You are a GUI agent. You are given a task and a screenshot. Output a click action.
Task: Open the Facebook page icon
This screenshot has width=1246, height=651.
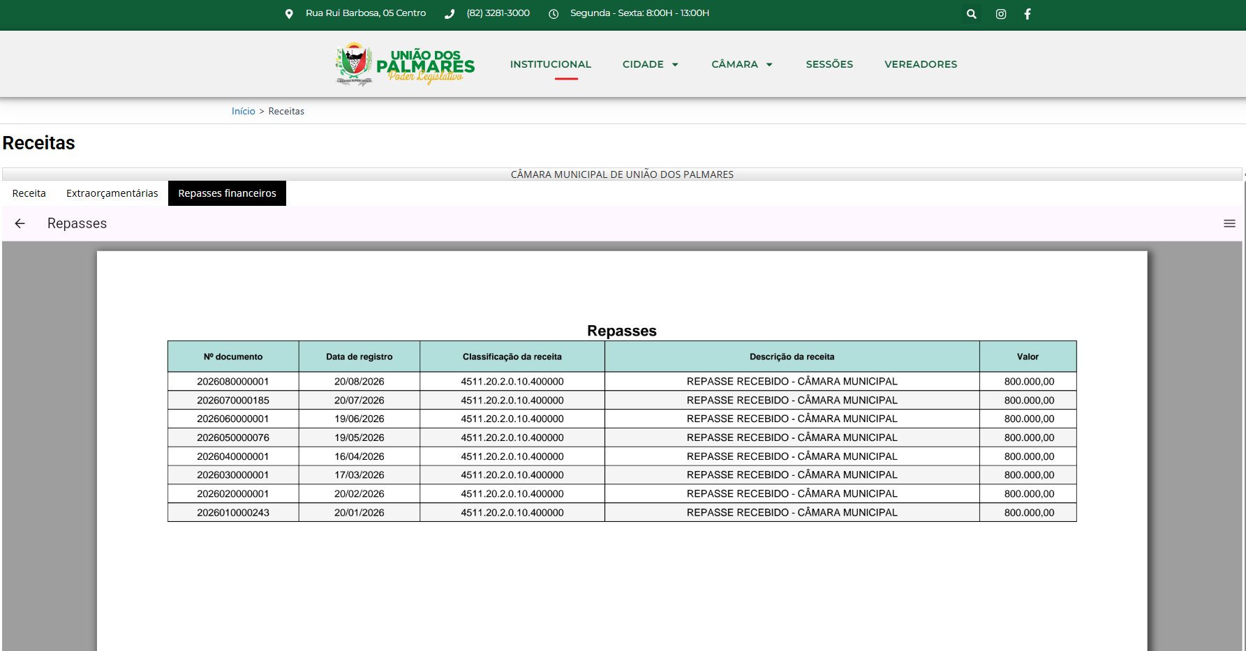1028,14
